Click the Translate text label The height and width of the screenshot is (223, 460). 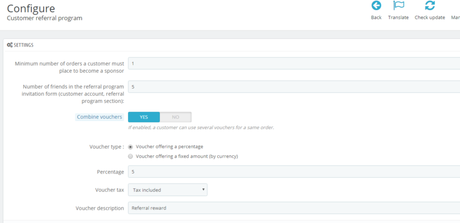[398, 17]
